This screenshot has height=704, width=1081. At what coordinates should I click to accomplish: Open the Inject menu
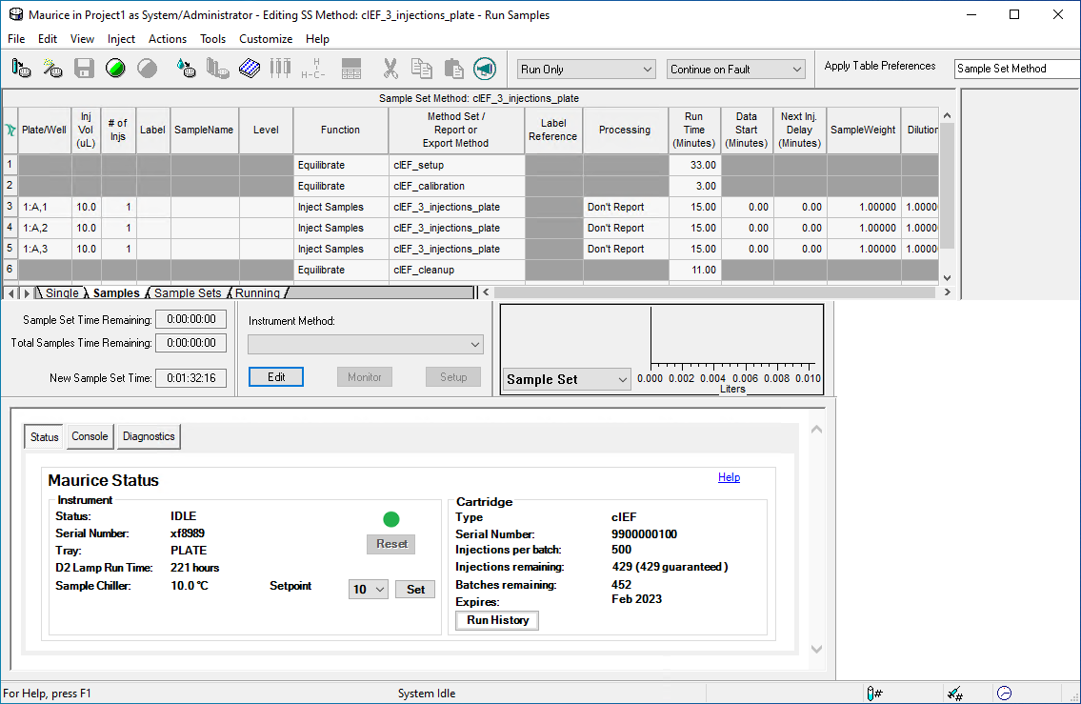tap(121, 39)
